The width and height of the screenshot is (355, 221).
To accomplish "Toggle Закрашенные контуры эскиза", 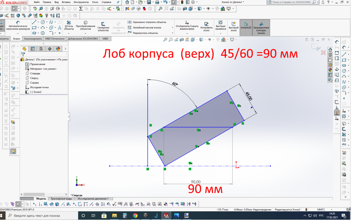I will 261,27.
